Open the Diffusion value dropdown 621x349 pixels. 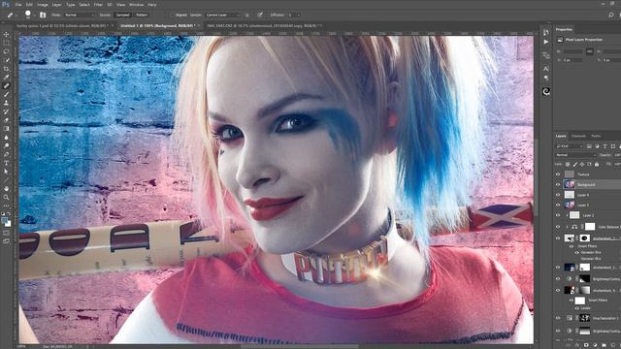(299, 15)
